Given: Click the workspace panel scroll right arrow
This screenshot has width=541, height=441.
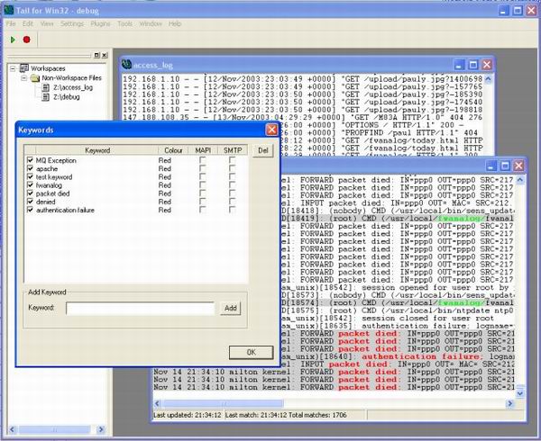Looking at the screenshot, I should coord(101,429).
